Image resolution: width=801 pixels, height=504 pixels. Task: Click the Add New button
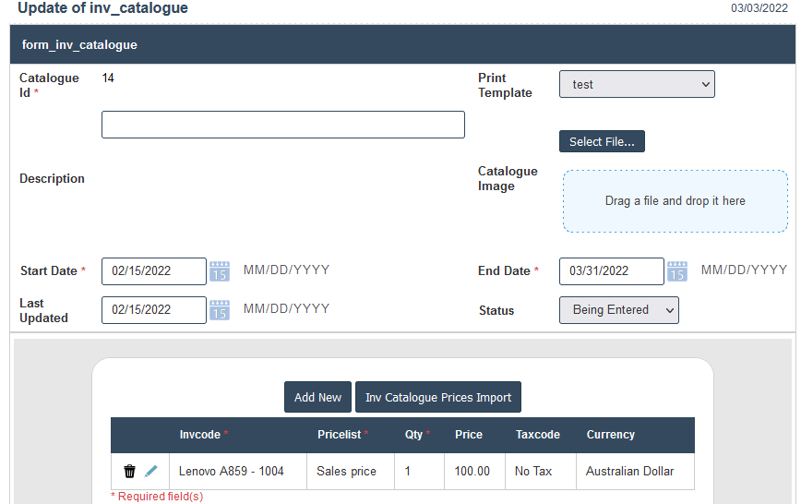pyautogui.click(x=317, y=397)
